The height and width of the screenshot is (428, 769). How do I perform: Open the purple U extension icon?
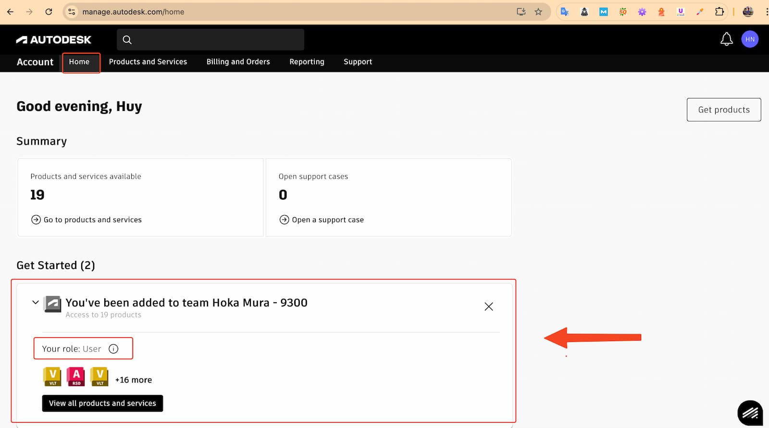681,12
